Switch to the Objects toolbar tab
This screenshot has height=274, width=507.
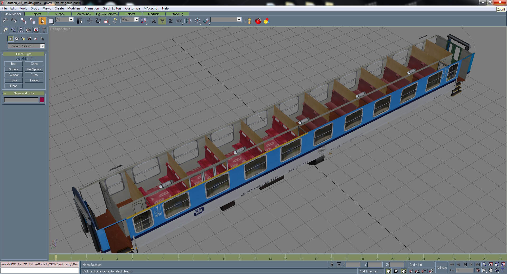click(36, 14)
